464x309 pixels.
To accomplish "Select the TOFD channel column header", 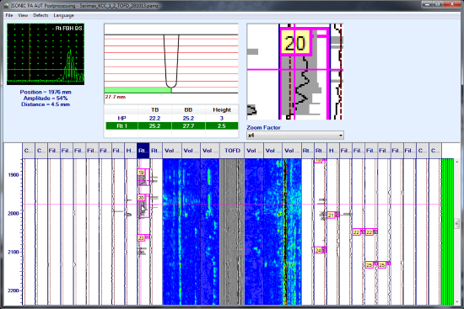I will [232, 151].
